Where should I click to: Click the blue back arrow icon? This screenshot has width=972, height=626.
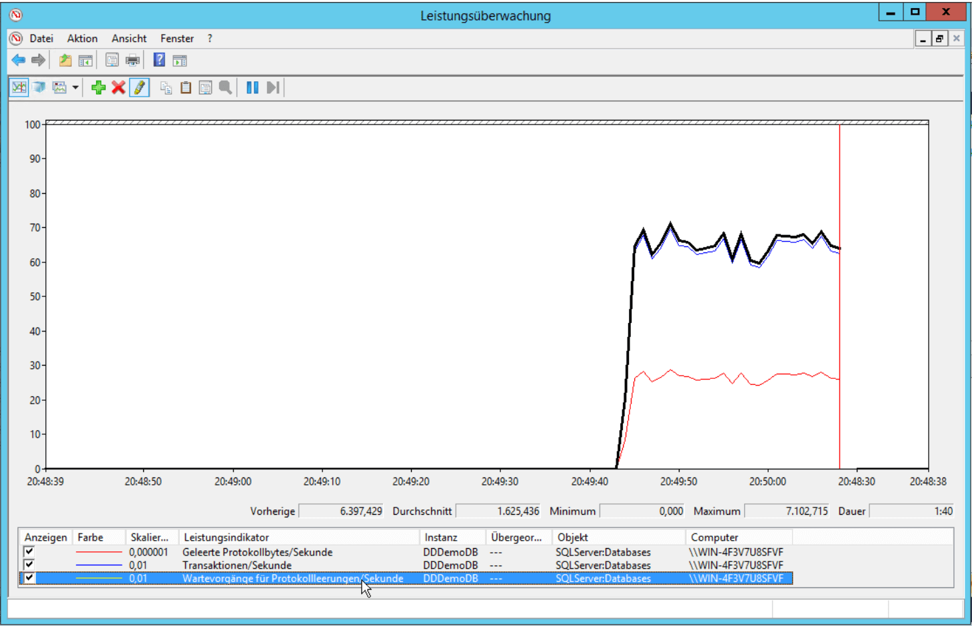(x=19, y=61)
